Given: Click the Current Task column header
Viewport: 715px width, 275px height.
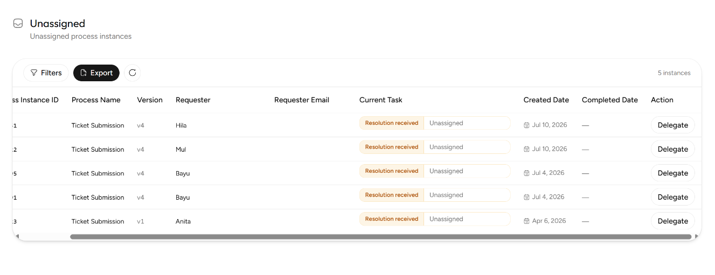Looking at the screenshot, I should (x=381, y=100).
